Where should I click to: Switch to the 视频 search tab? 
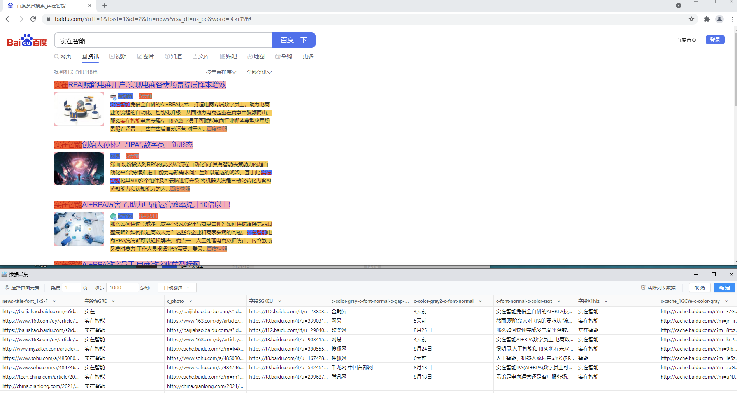(x=118, y=56)
